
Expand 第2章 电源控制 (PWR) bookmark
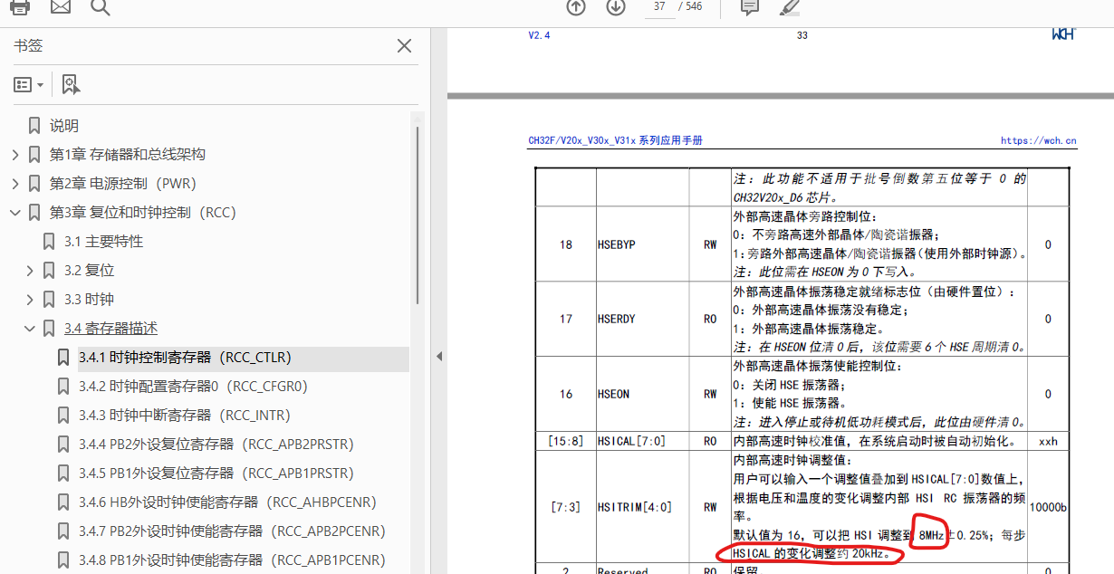(x=14, y=184)
